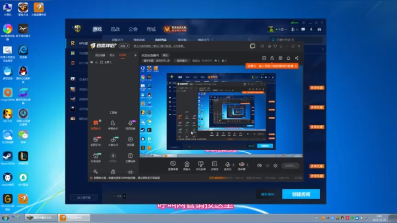
Task: Dismiss the orange room password tooltip
Action: pyautogui.click(x=296, y=66)
